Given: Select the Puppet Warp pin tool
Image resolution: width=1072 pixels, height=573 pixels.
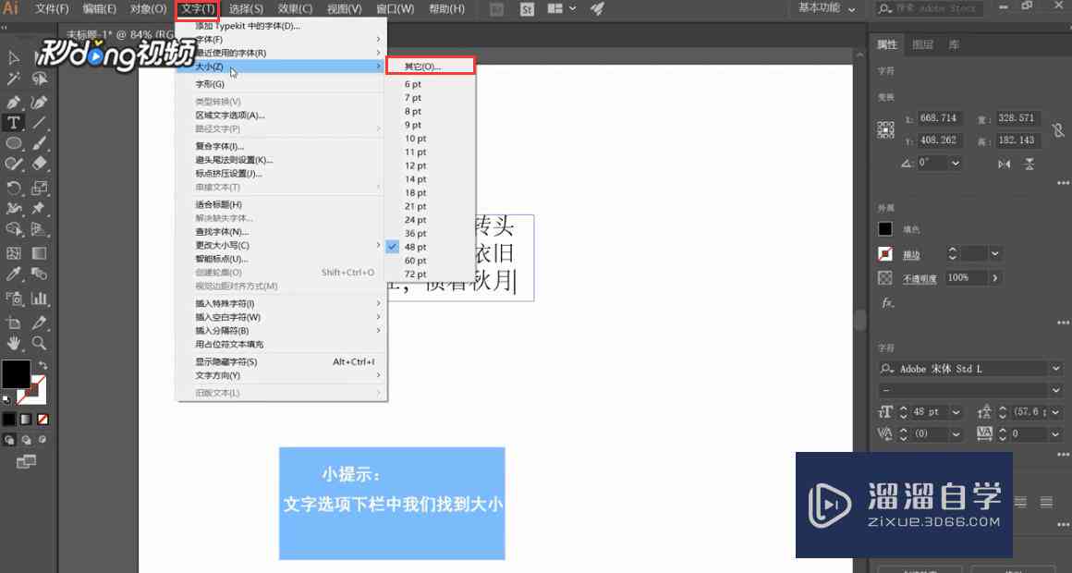Looking at the screenshot, I should point(40,208).
